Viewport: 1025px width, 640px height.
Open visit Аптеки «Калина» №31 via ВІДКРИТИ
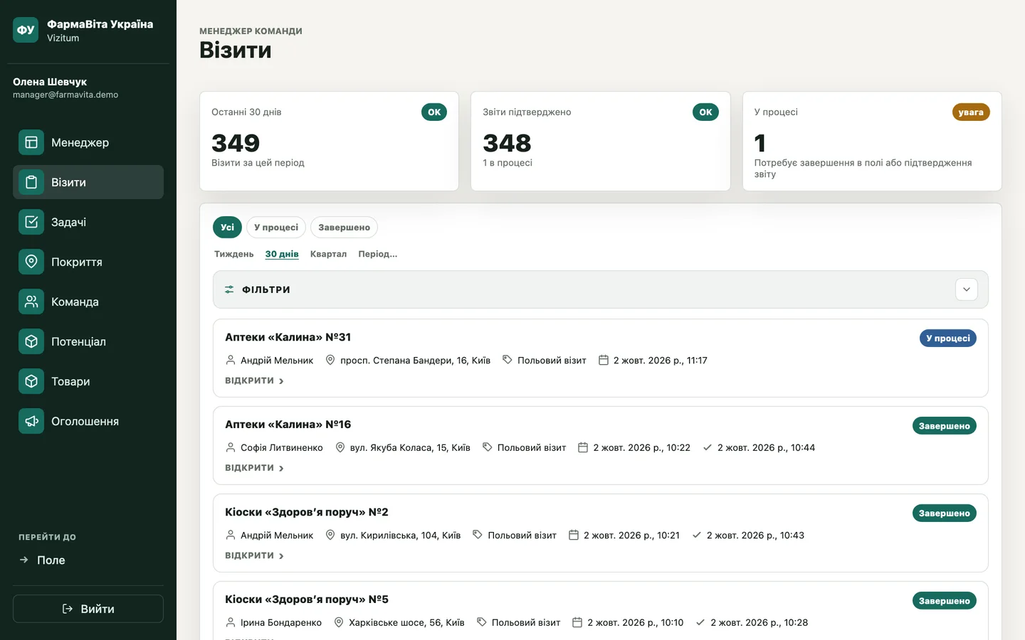[255, 381]
